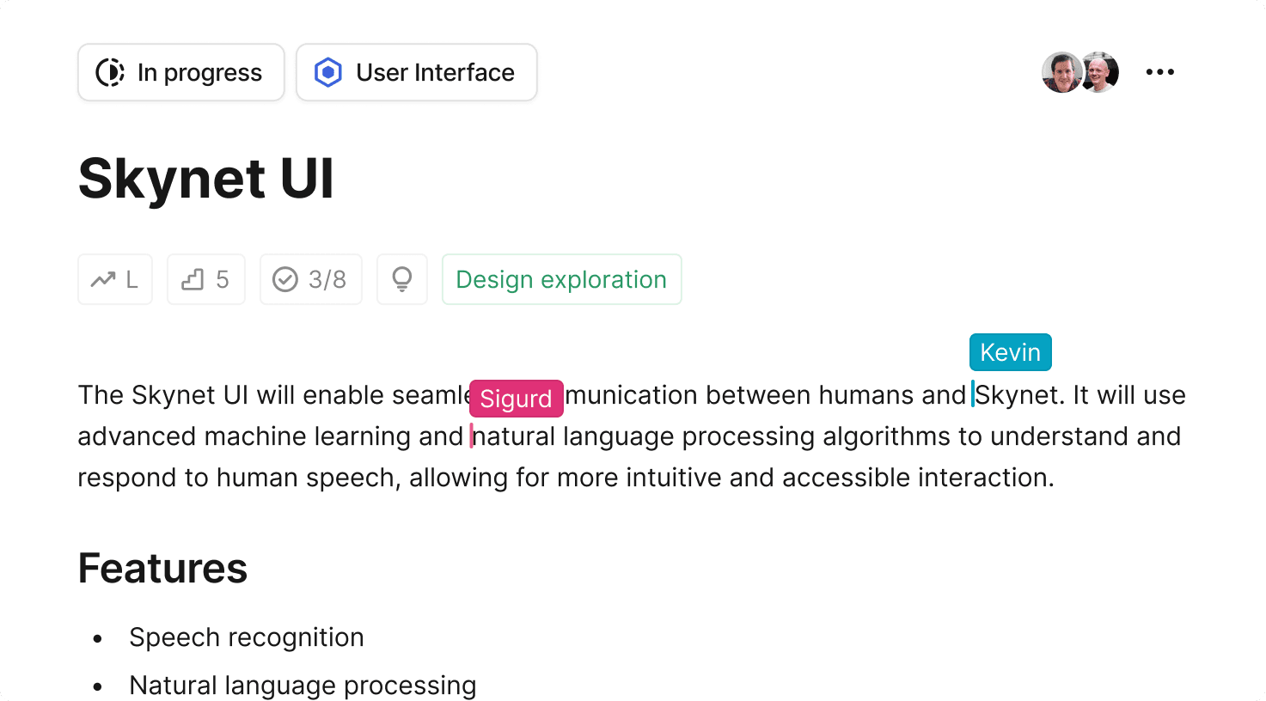
Task: Click the Kevin cursor label
Action: pos(1010,352)
